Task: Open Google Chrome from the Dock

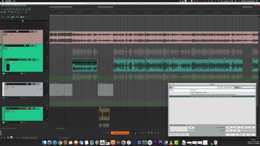Action: 60,142
